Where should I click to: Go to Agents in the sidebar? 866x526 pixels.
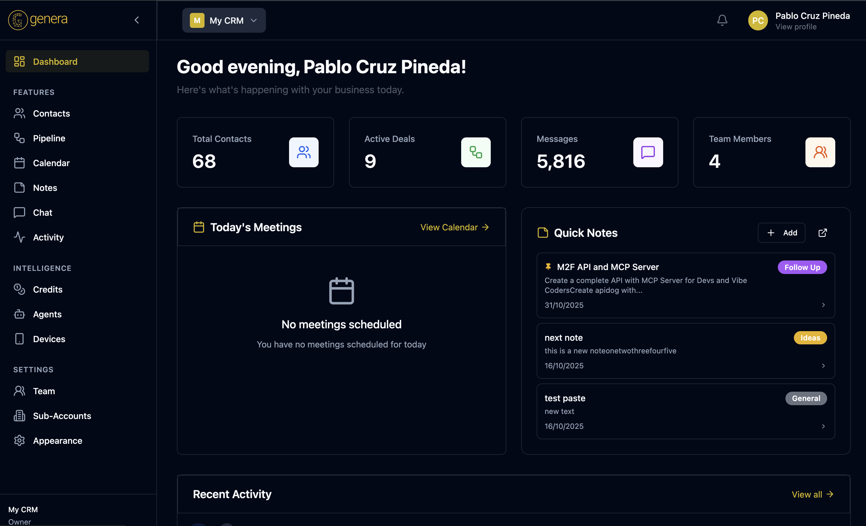(x=47, y=314)
